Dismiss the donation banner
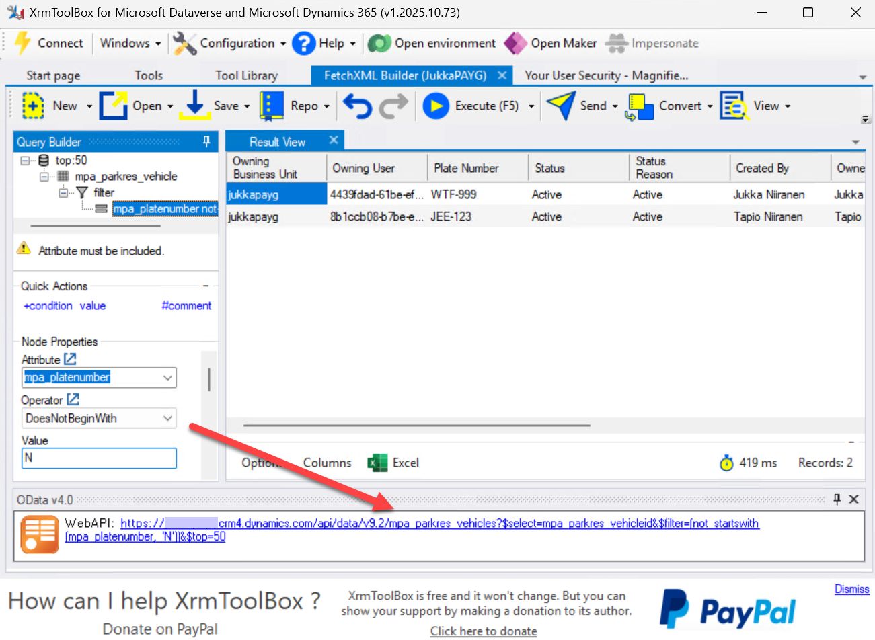This screenshot has width=875, height=640. click(x=851, y=589)
